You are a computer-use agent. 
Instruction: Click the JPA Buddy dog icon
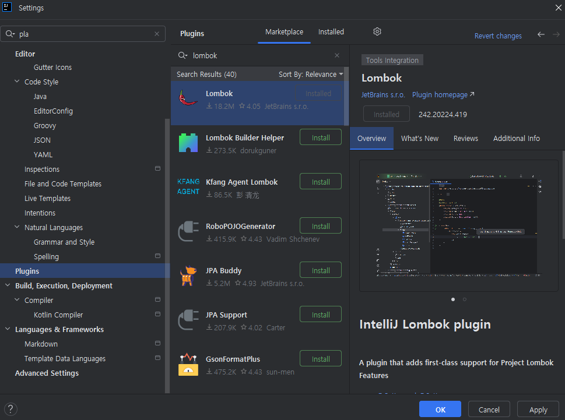[188, 276]
